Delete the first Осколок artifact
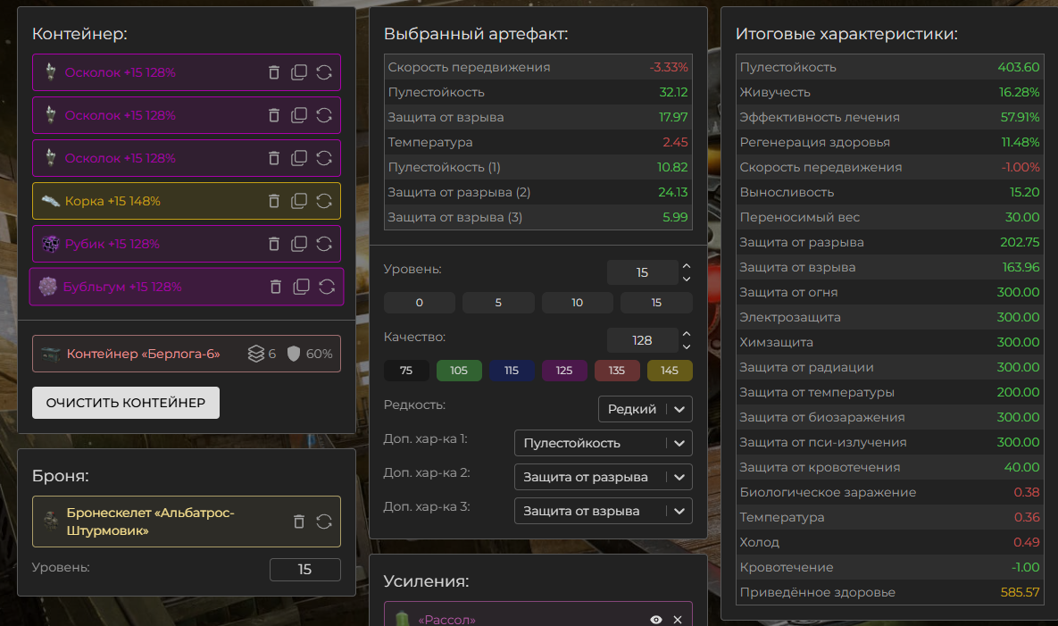The width and height of the screenshot is (1058, 626). (x=274, y=72)
